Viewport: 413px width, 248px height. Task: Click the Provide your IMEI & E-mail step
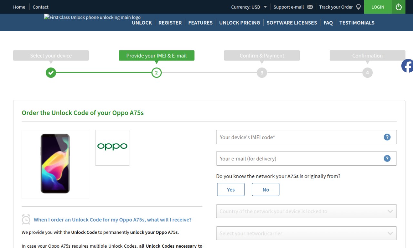[x=156, y=56]
